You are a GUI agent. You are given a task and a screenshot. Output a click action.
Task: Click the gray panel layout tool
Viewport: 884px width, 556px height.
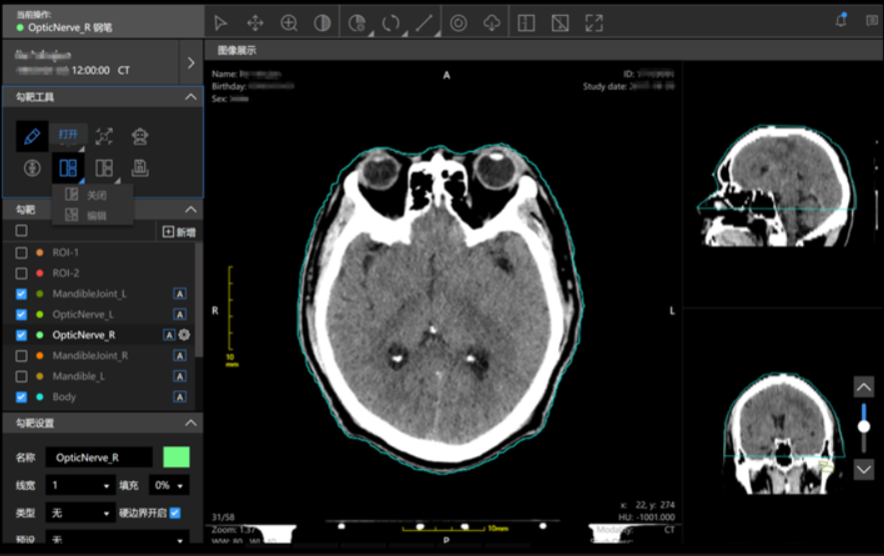[x=104, y=168]
